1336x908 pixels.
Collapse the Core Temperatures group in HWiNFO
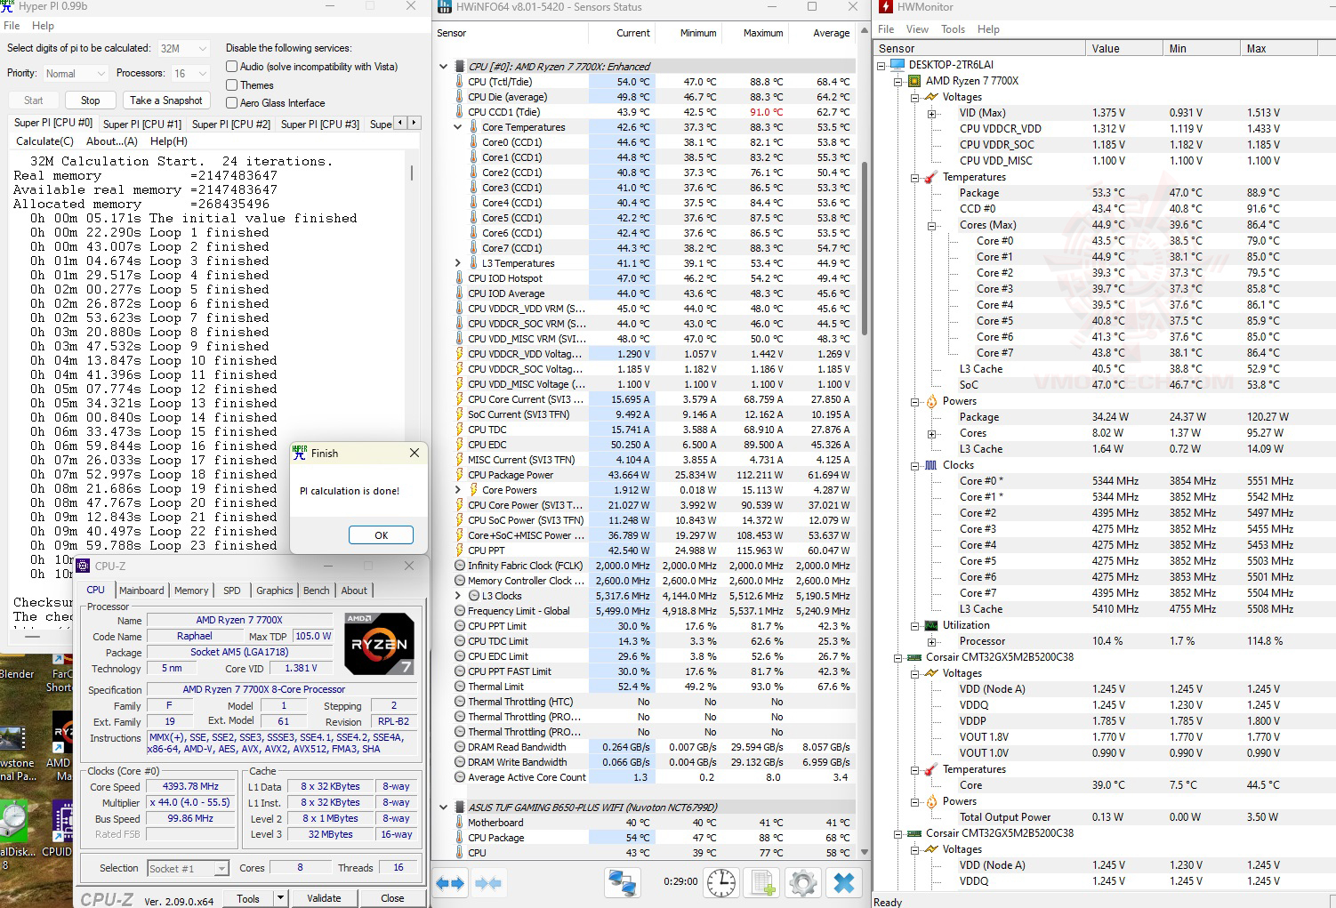coord(458,127)
